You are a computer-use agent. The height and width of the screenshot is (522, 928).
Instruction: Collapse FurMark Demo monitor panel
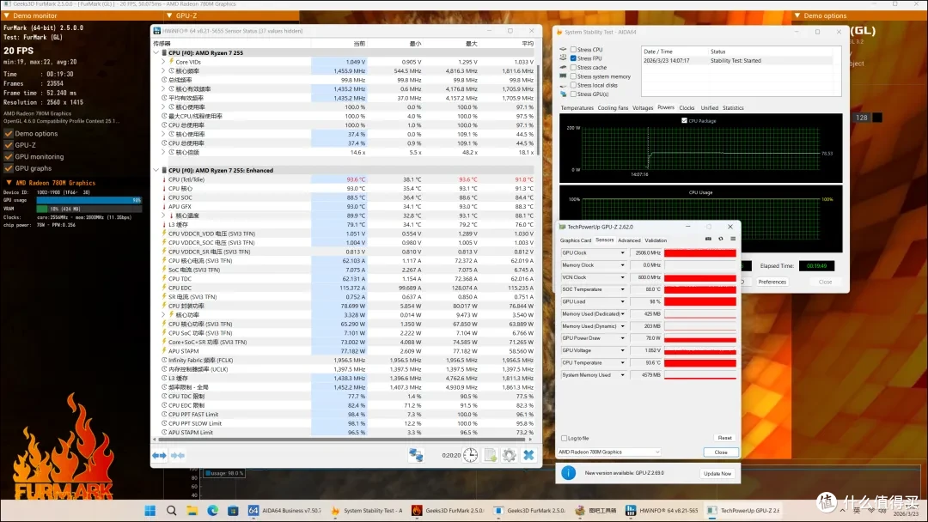click(x=7, y=16)
